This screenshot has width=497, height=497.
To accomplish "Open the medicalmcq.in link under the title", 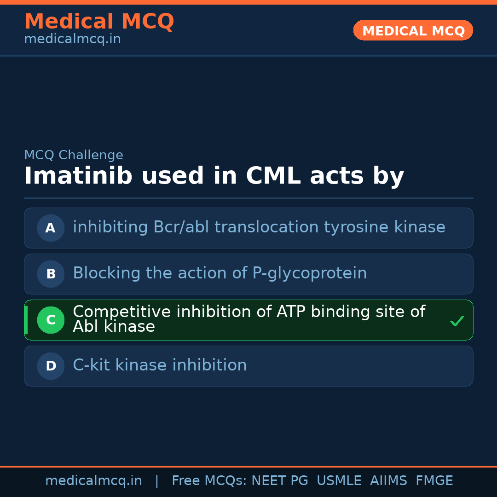I will (72, 40).
